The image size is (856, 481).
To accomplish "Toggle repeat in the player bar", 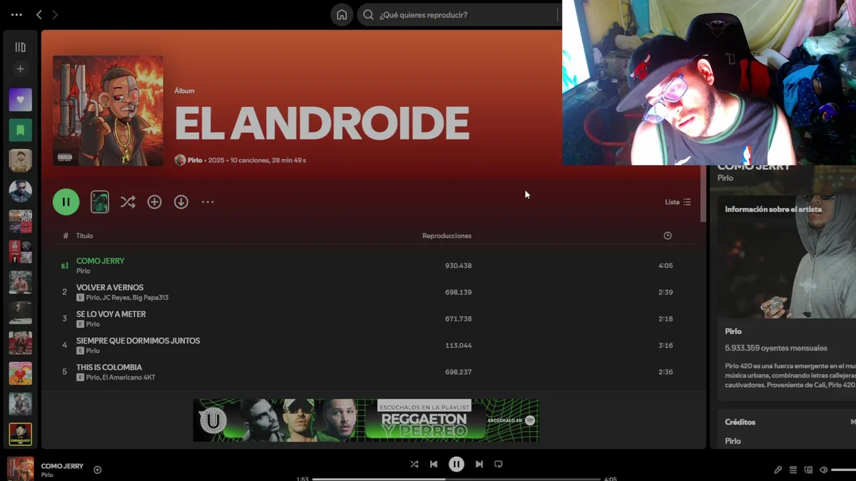I will 498,464.
